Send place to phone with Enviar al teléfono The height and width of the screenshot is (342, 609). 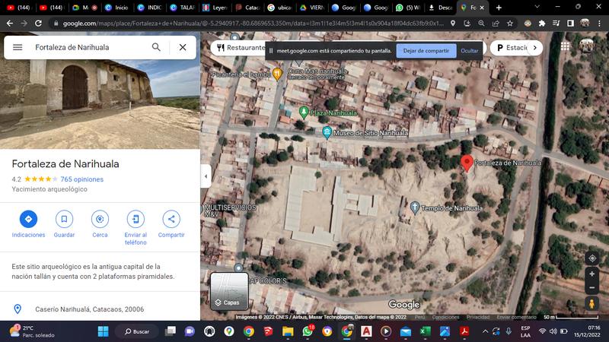pos(136,228)
